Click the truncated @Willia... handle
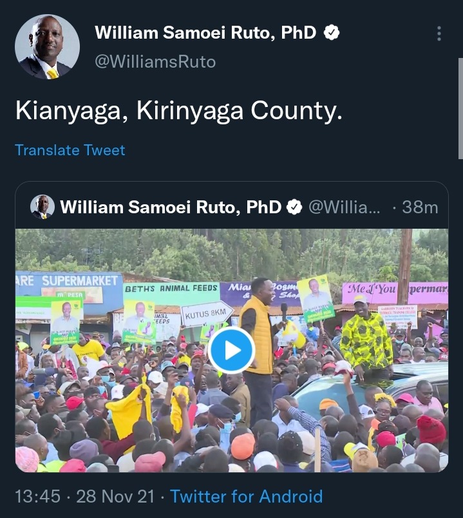Screen dimensions: 463x518 tap(345, 207)
